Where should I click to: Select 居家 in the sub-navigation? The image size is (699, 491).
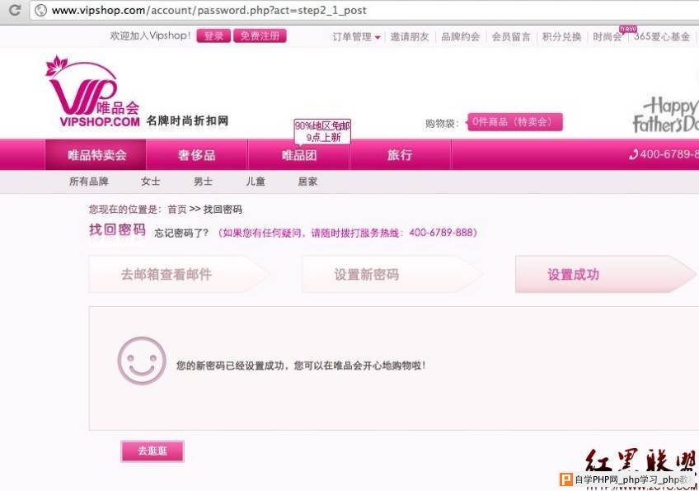(x=307, y=182)
